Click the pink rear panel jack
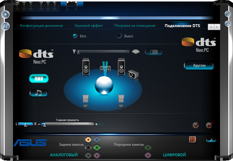Viewport: 233px width, 161px height. (97, 155)
